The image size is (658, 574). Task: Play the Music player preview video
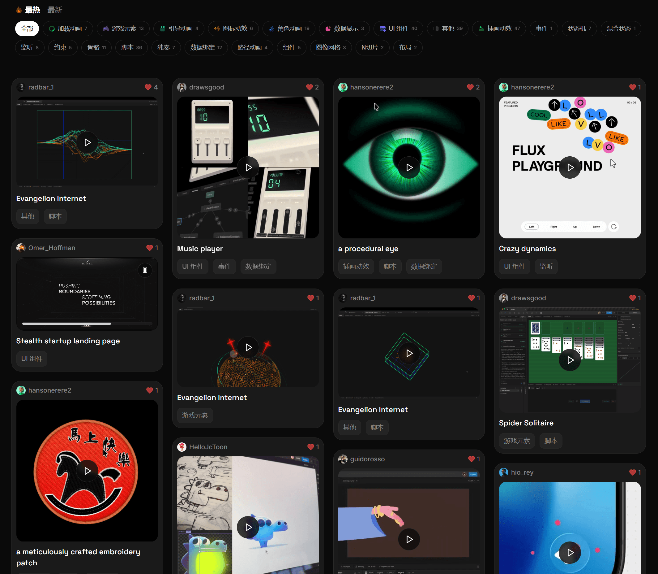tap(248, 167)
